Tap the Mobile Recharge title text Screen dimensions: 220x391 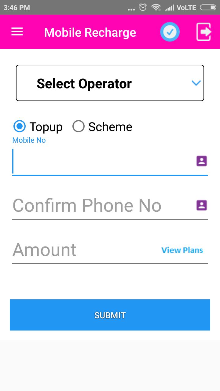tap(90, 32)
